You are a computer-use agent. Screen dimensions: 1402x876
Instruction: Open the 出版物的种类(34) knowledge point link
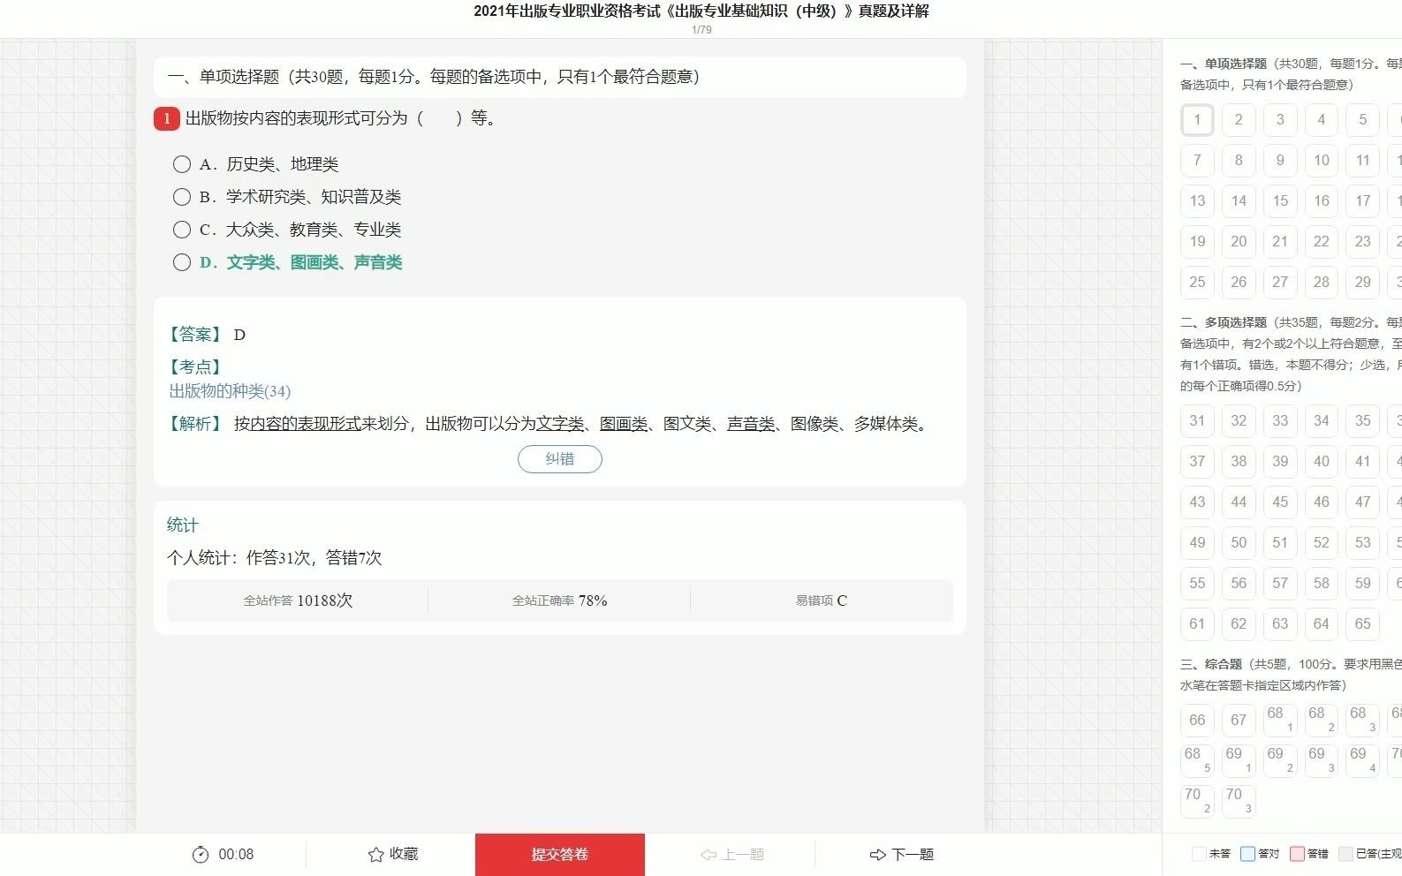tap(230, 391)
